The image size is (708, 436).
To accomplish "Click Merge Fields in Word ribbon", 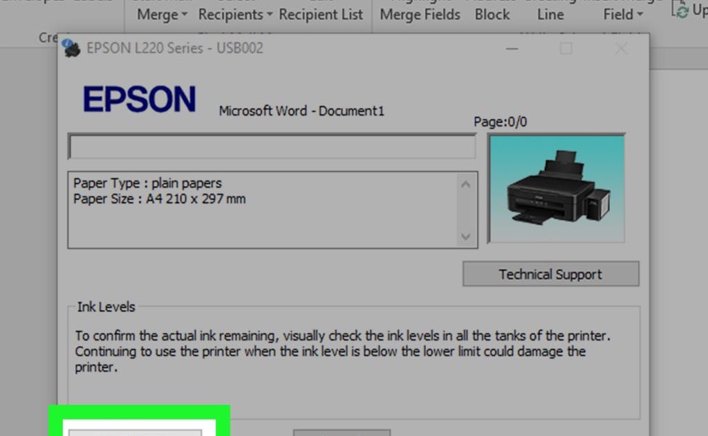I will point(420,15).
